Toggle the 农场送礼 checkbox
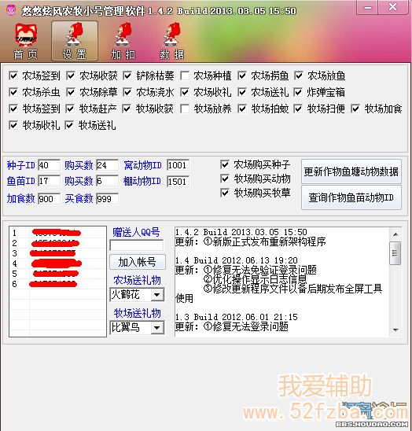The width and height of the screenshot is (412, 431). [242, 92]
